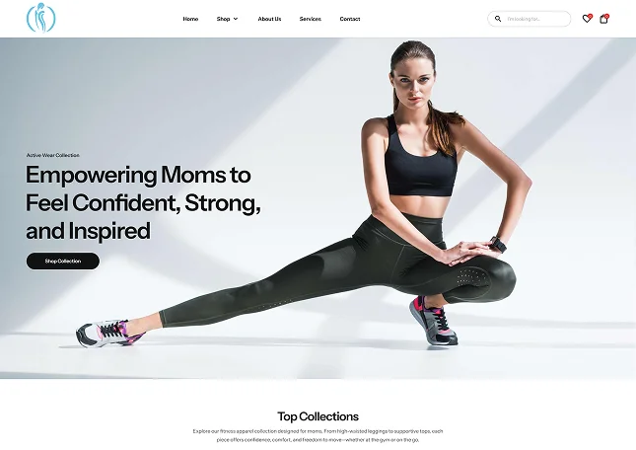Focus the "I'm looking for" search field

click(x=535, y=19)
